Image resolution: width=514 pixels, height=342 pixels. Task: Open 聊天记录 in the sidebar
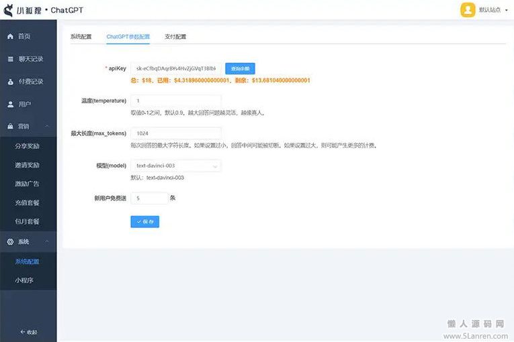click(x=28, y=59)
